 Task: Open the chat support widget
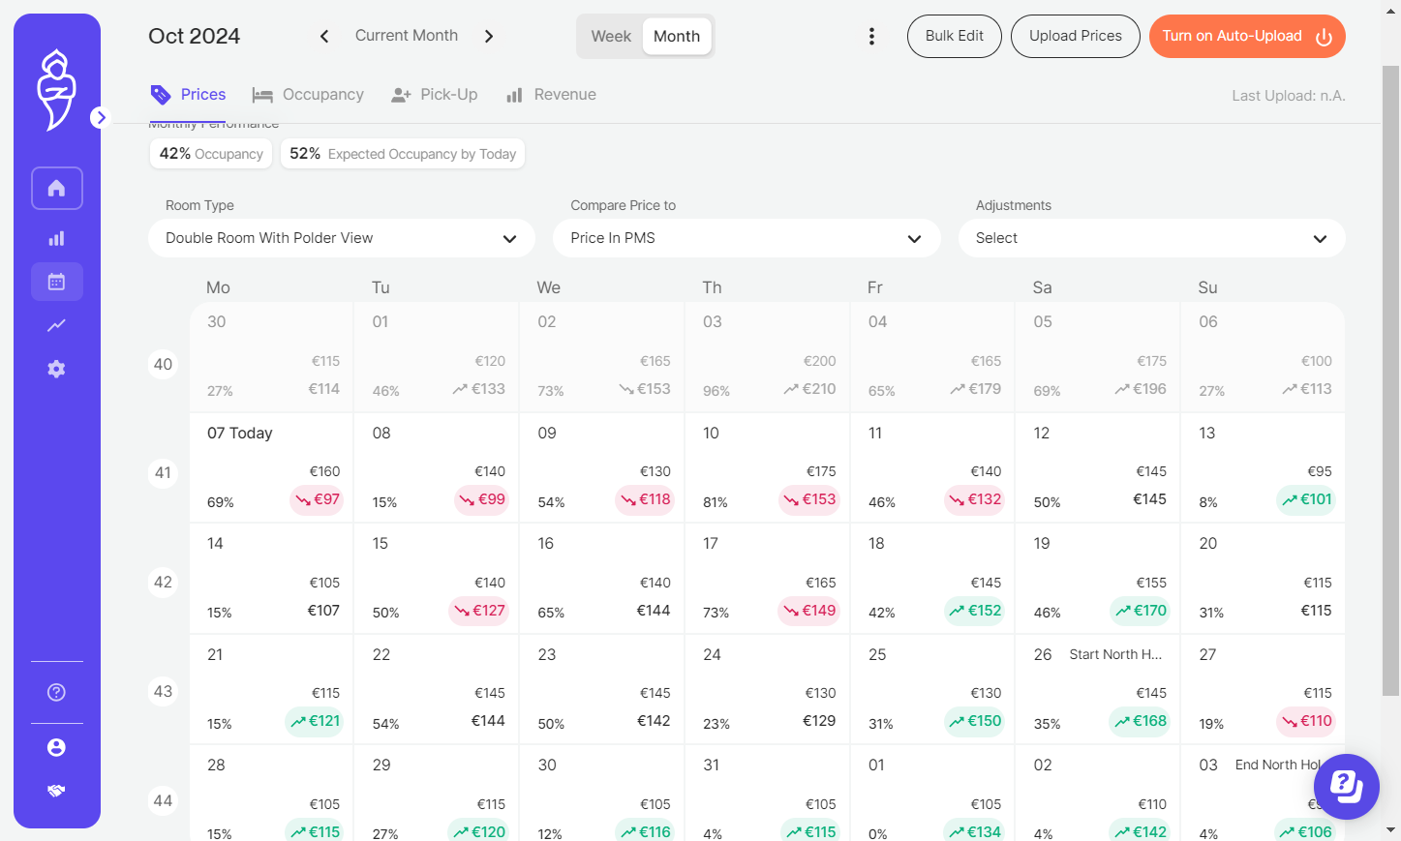click(x=1346, y=786)
